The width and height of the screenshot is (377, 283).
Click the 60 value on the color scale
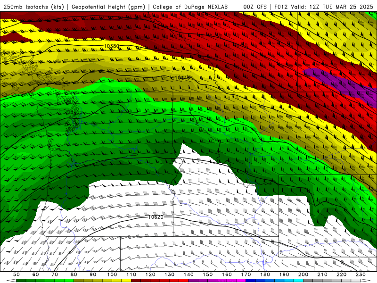point(35,275)
